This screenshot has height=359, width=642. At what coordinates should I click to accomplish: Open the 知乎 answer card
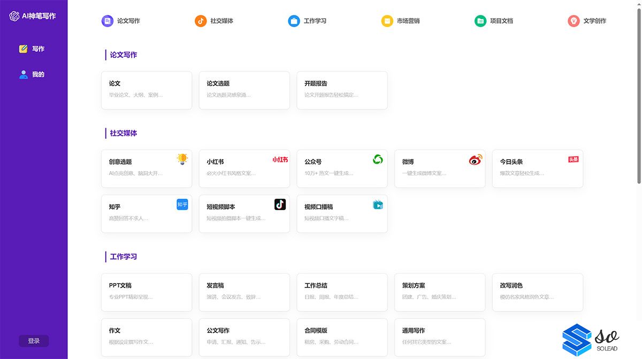(x=147, y=214)
